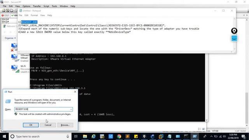The image size is (249, 140).
Task: Open SecureCRT Options menu
Action: [26, 6]
